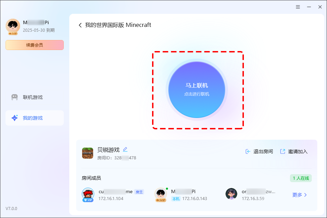Click the sparkle icon beside 我的游戏
The width and height of the screenshot is (327, 218).
pyautogui.click(x=15, y=118)
